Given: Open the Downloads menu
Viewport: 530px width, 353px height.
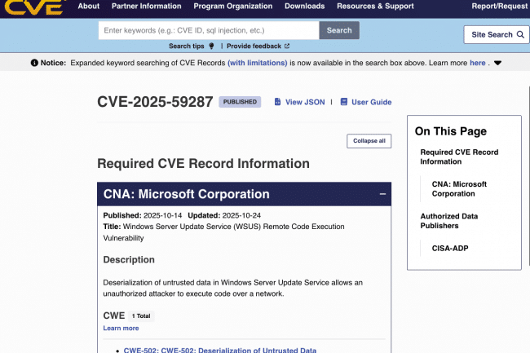Looking at the screenshot, I should [304, 7].
